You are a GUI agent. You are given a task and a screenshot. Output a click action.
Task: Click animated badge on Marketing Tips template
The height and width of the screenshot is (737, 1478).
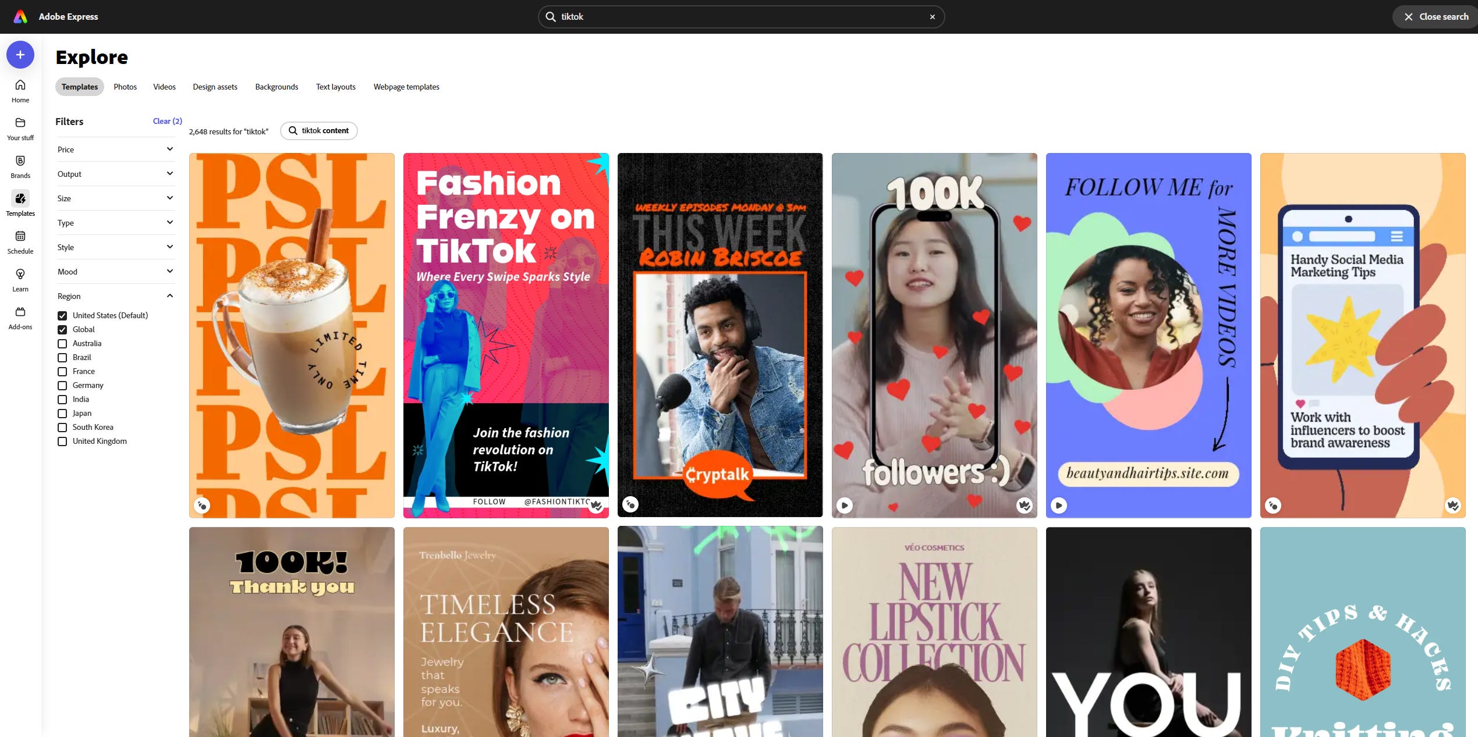pyautogui.click(x=1273, y=505)
